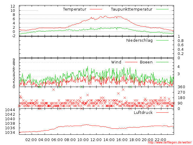
Task: Click the 16:00 time axis label
Action: click(122, 140)
